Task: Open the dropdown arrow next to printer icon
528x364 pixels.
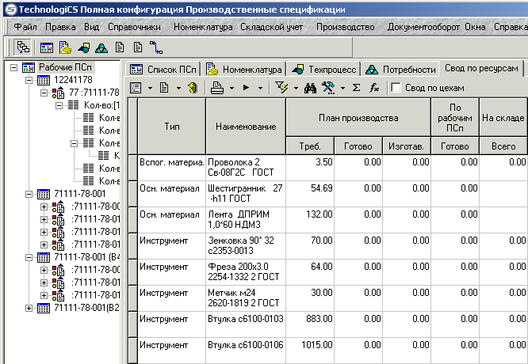Action: coord(231,88)
